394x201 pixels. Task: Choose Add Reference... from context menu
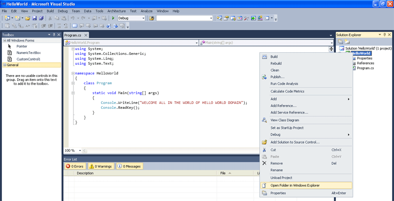click(306, 106)
